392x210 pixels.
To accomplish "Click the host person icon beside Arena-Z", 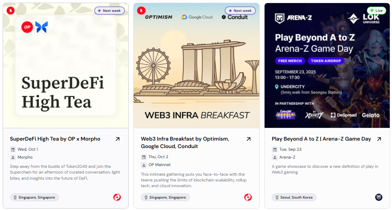I will [x=275, y=157].
